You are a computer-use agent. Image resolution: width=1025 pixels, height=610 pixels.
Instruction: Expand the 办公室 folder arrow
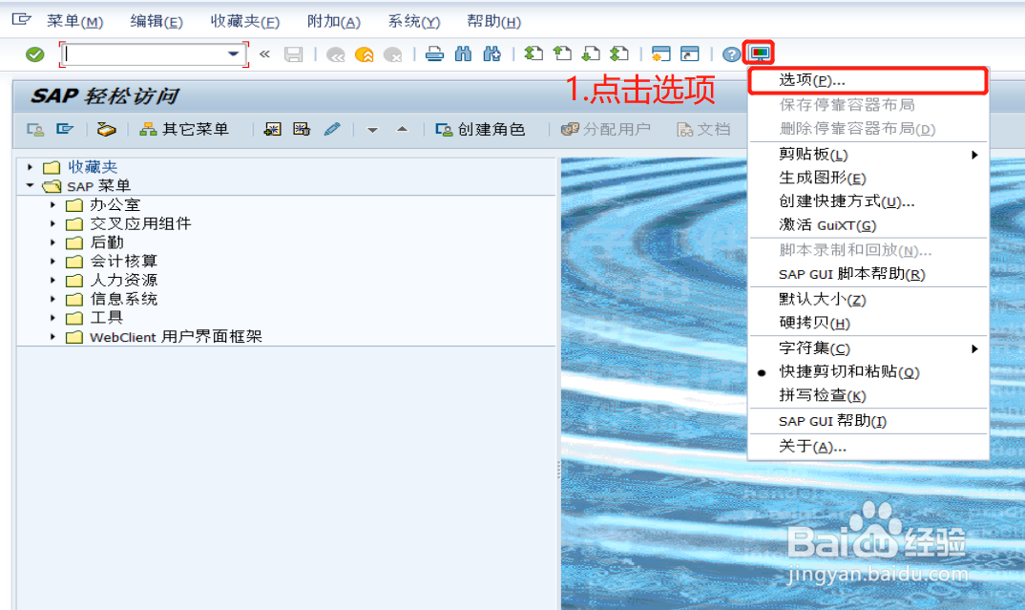(52, 204)
